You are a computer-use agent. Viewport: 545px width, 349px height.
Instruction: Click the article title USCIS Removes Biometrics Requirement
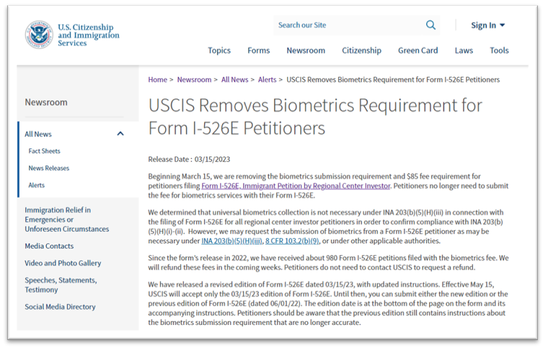point(315,117)
